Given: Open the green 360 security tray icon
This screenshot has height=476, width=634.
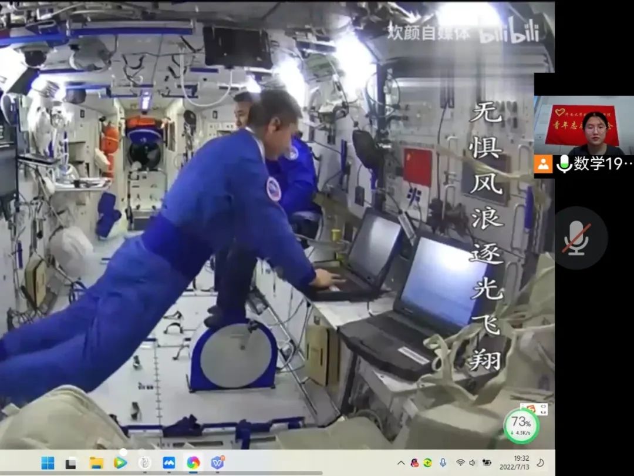Looking at the screenshot, I should (428, 462).
